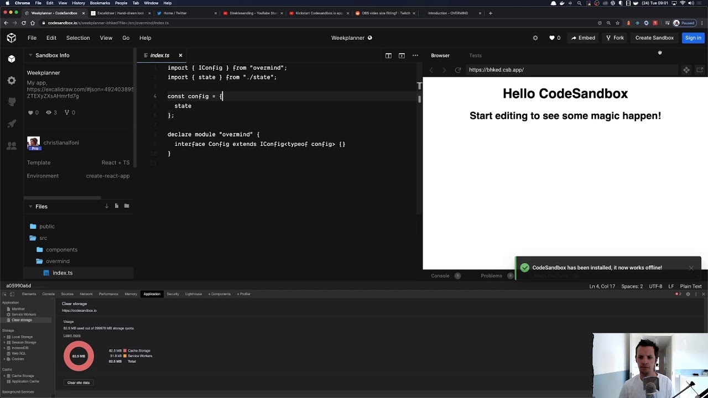Toggle projection view icon beside preview URL

click(x=686, y=70)
